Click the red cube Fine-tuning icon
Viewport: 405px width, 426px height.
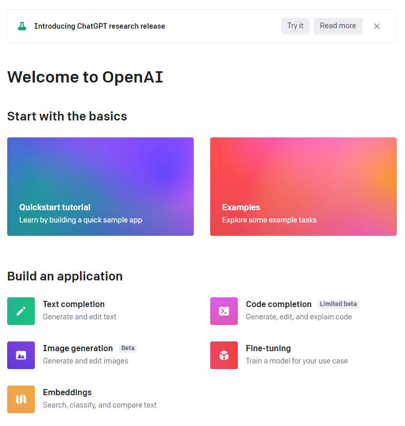[x=224, y=355]
